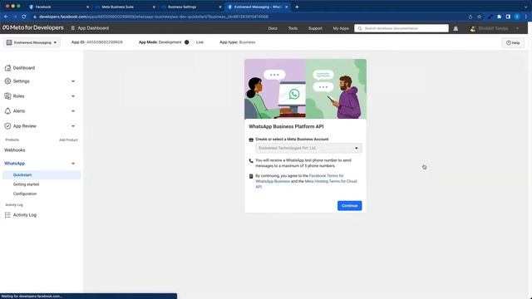Open a new browser tab

pyautogui.click(x=297, y=7)
